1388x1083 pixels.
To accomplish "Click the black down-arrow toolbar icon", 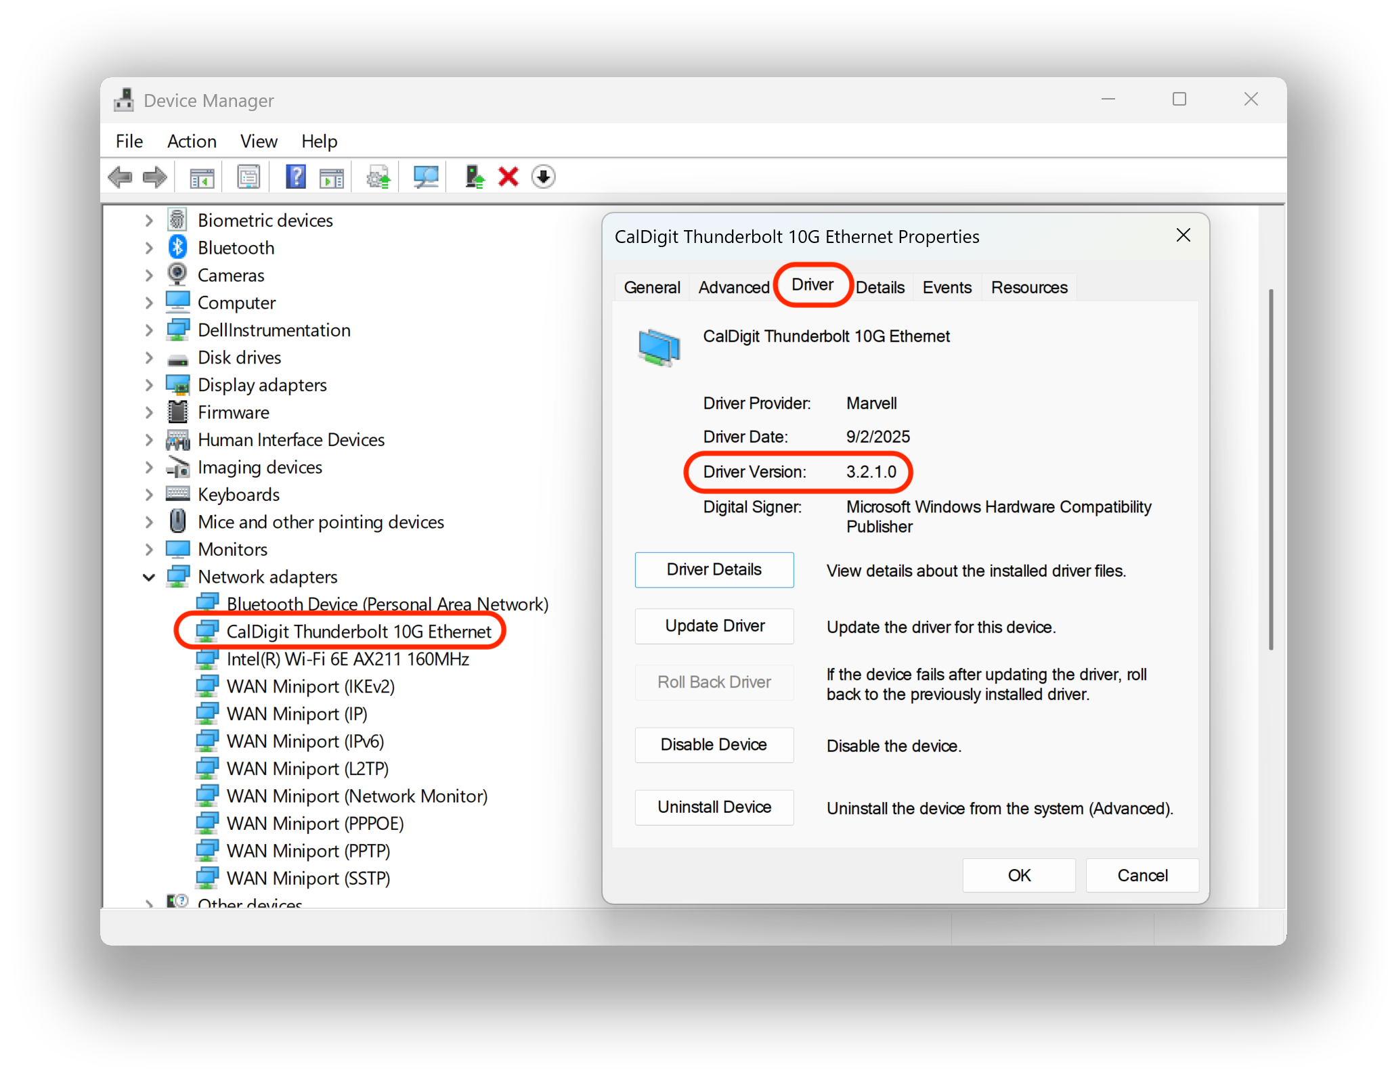I will pos(543,177).
